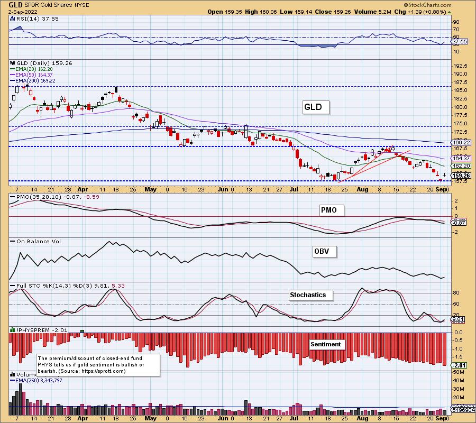Click the High 160.06 value in the header
Image resolution: width=476 pixels, height=423 pixels.
261,12
